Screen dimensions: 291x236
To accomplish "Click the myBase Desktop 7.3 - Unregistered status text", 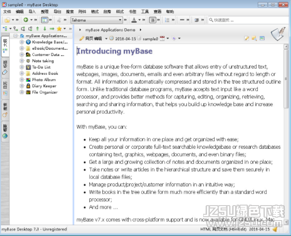I will (x=34, y=229).
